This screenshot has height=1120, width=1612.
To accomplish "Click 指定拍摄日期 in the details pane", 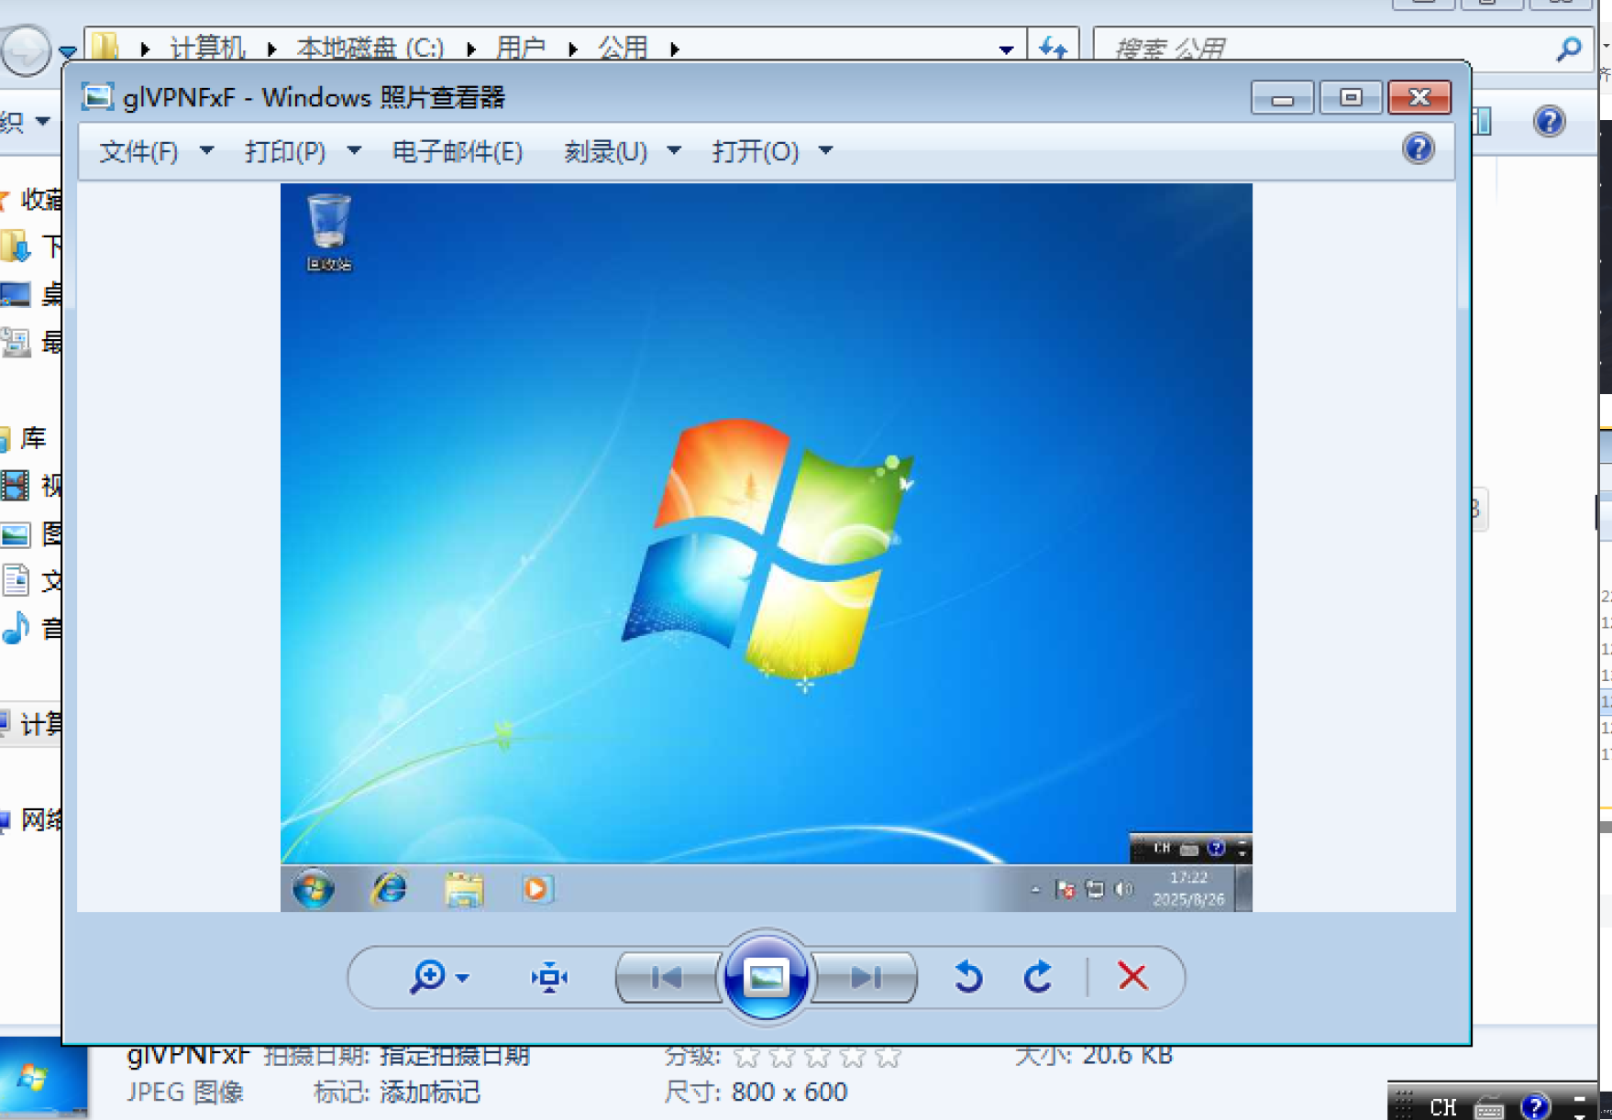I will tap(455, 1056).
